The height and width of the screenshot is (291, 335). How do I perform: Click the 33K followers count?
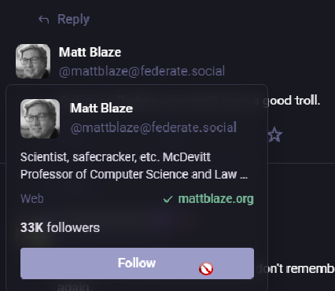[x=60, y=227]
